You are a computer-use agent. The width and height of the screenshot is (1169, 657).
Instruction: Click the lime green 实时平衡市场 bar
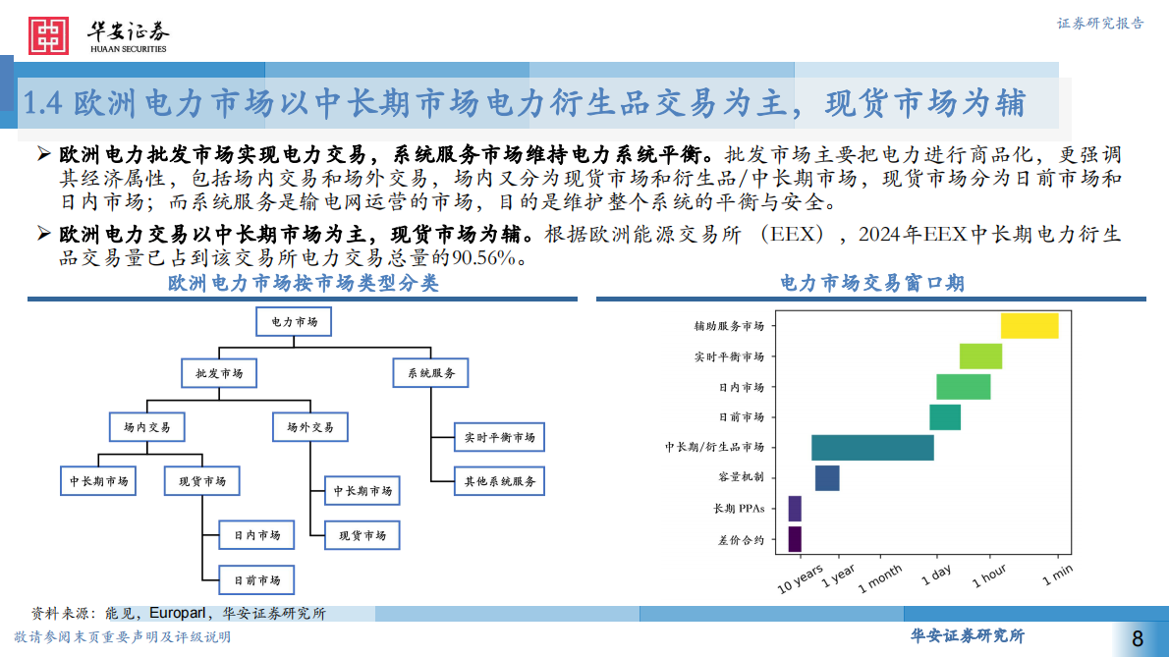tap(980, 356)
